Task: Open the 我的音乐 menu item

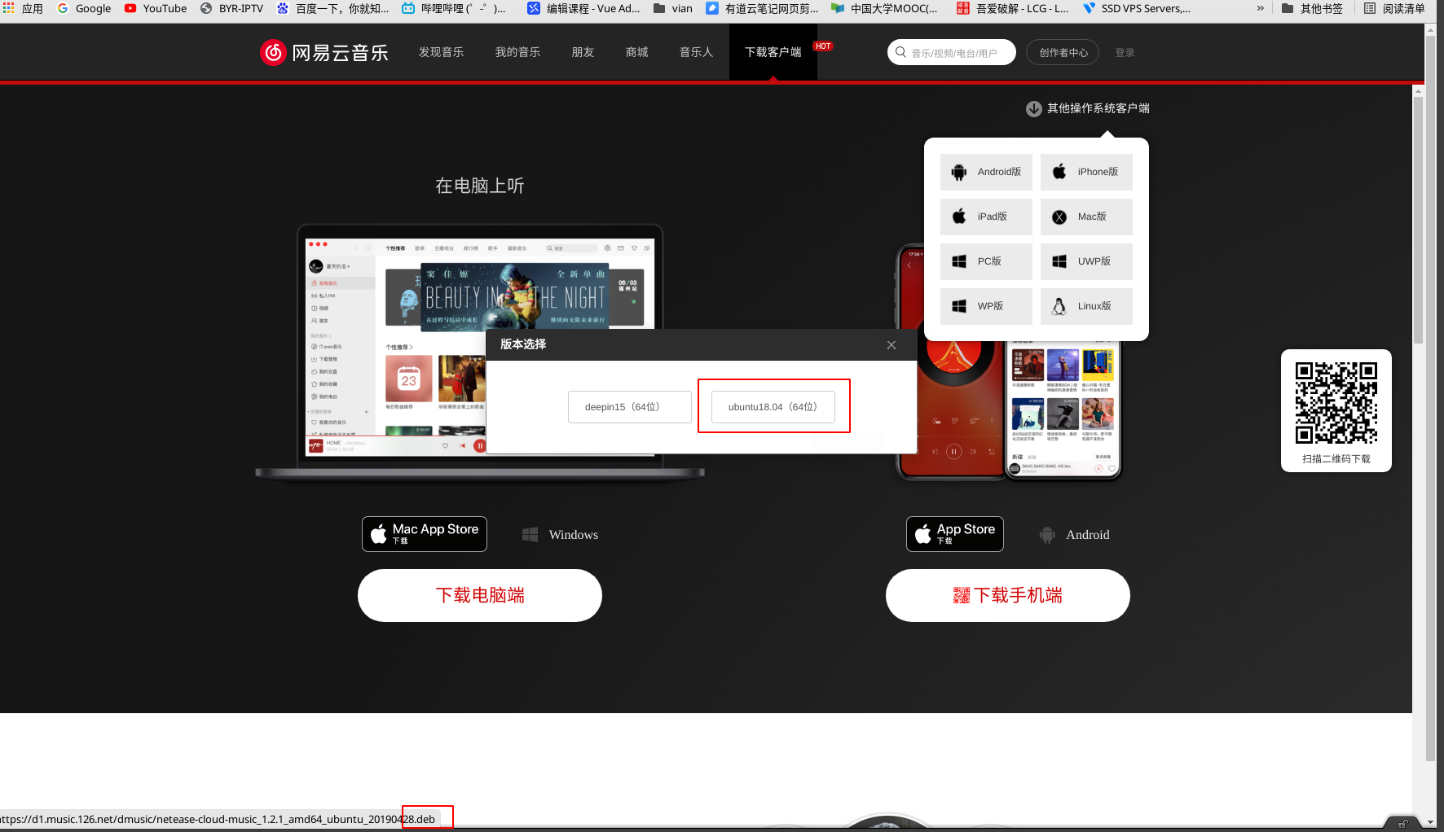Action: [x=517, y=51]
